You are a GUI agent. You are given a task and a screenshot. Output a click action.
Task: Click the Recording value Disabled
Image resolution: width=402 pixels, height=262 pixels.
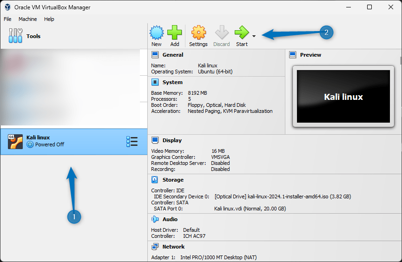pos(220,169)
